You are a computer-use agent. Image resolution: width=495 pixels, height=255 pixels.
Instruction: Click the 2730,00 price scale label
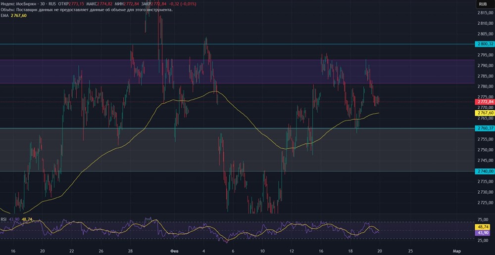[485, 192]
